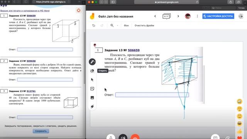The height and width of the screenshot is (139, 247).
Task: Show tab overview in the Jamboard Safari window
Action: pos(239,2)
